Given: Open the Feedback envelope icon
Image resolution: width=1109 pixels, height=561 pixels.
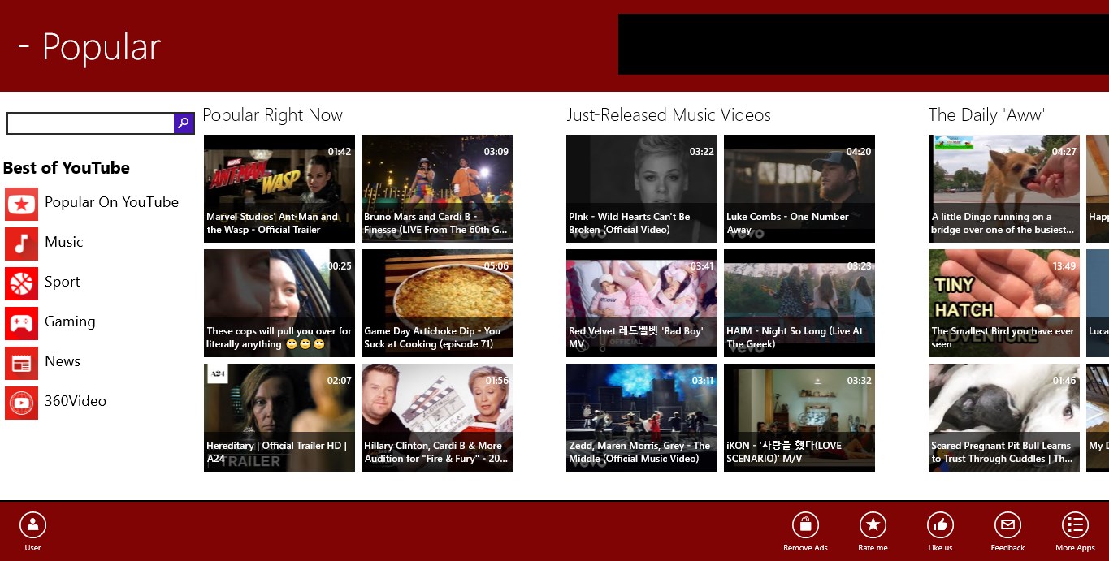Looking at the screenshot, I should pos(1007,525).
